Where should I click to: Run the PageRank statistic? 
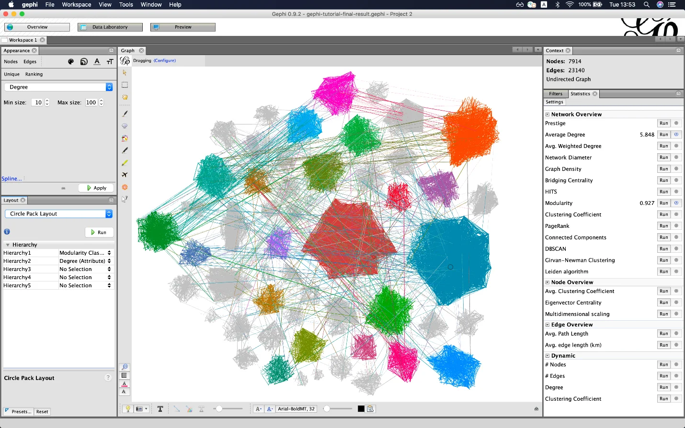click(663, 225)
